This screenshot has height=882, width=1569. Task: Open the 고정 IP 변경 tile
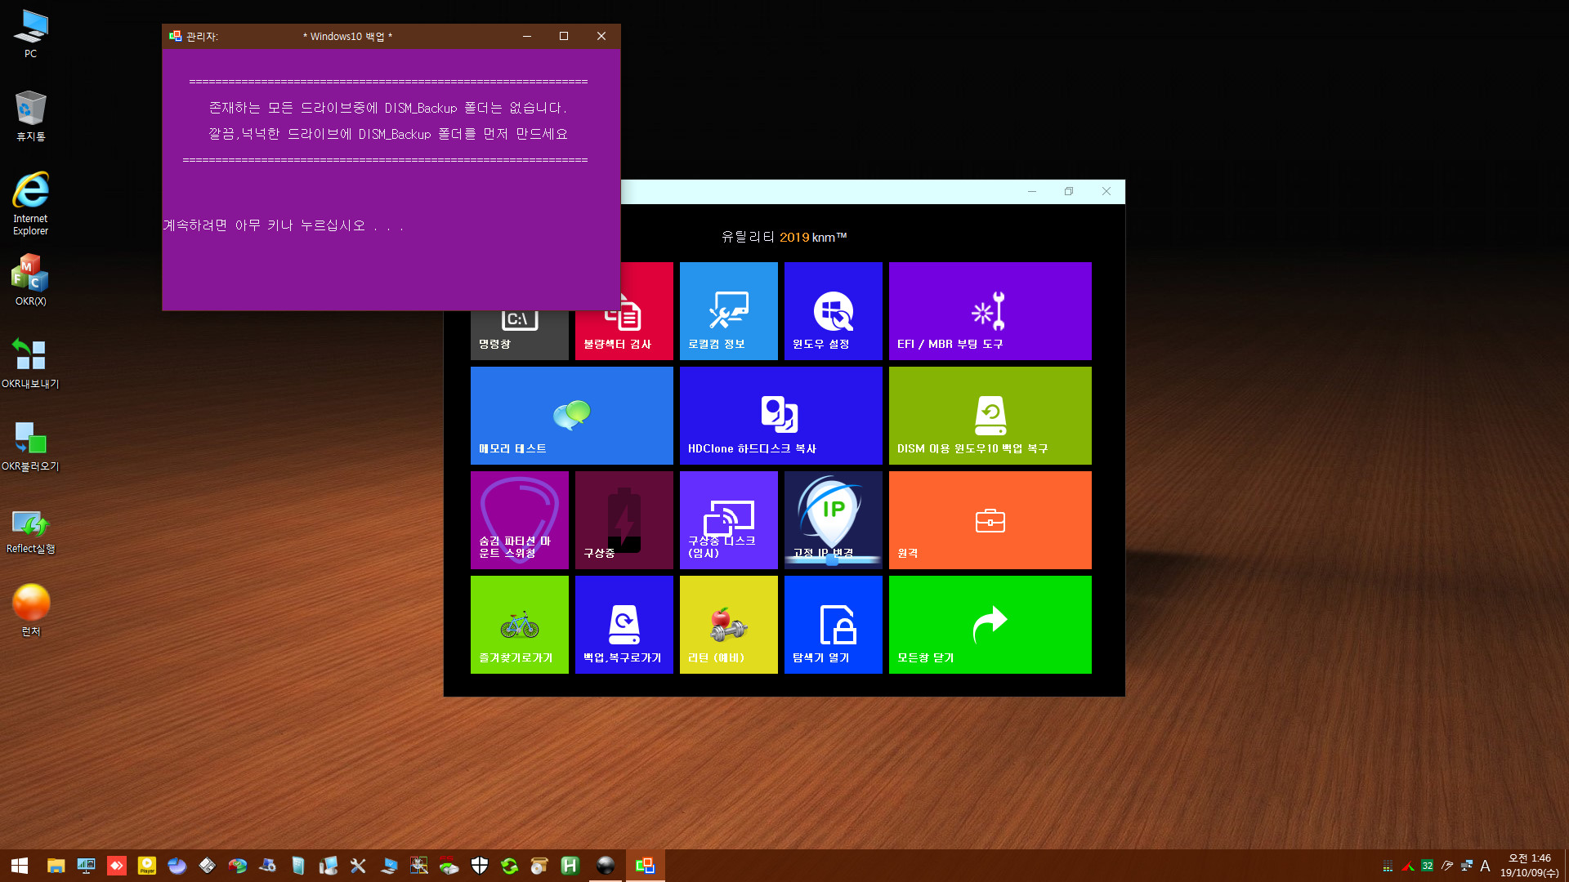(833, 520)
